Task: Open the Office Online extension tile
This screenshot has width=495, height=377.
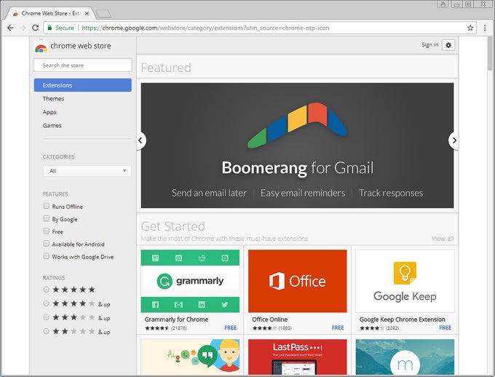Action: click(298, 282)
